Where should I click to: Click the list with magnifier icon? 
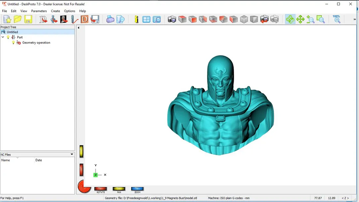[x=157, y=19]
